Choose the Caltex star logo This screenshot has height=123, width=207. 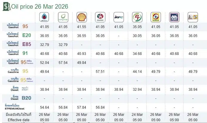coord(100,17)
